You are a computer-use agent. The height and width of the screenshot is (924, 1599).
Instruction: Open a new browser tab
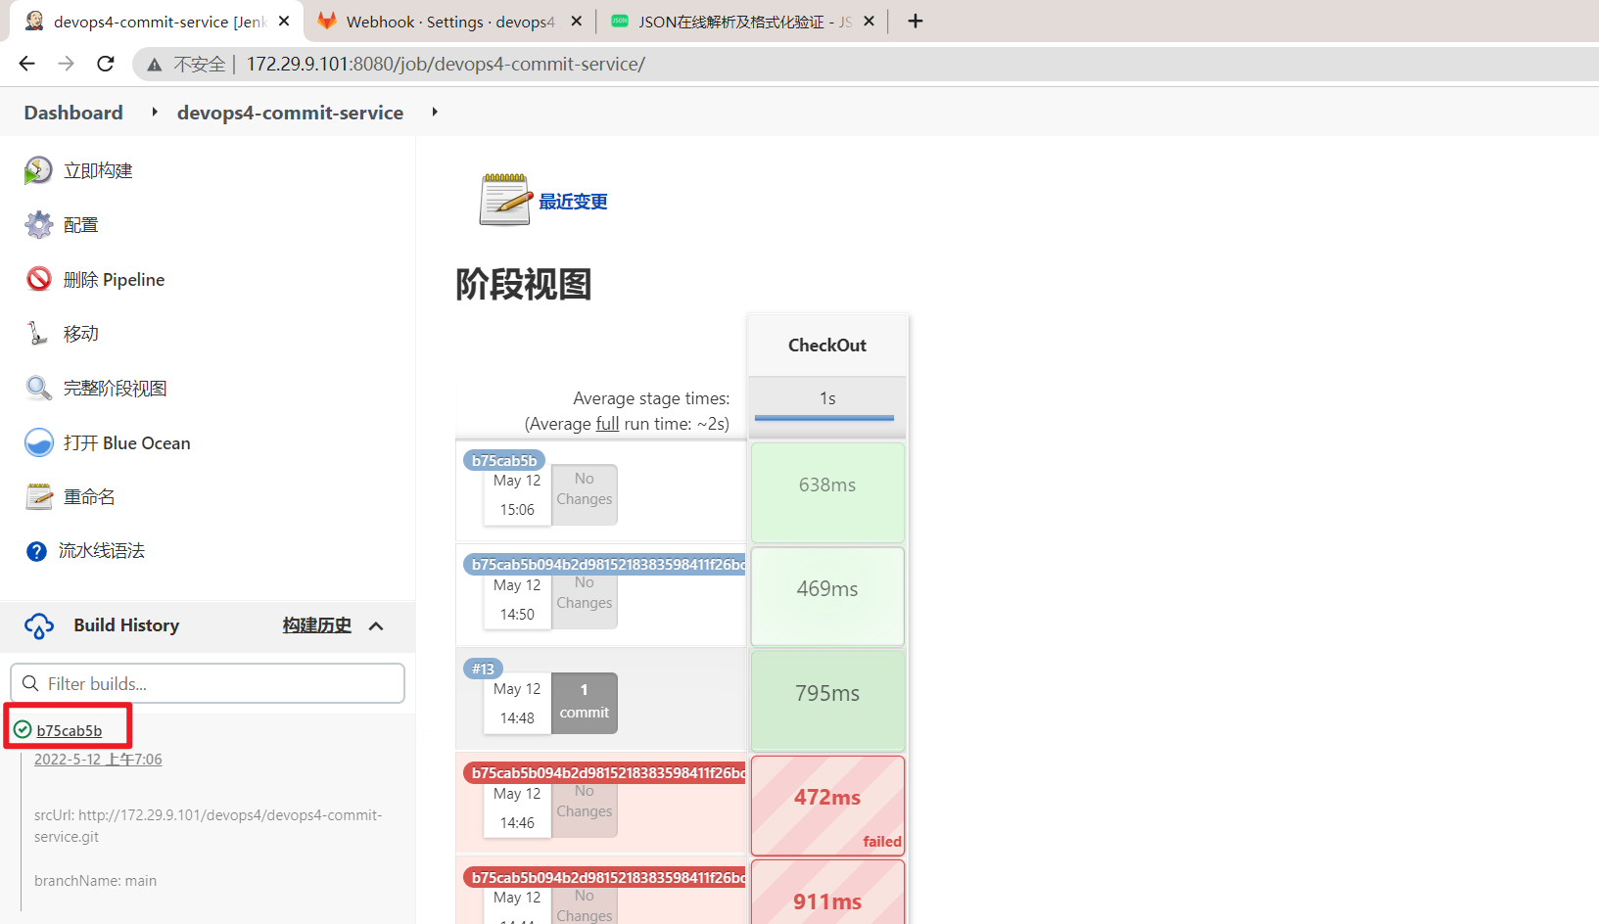(x=916, y=21)
